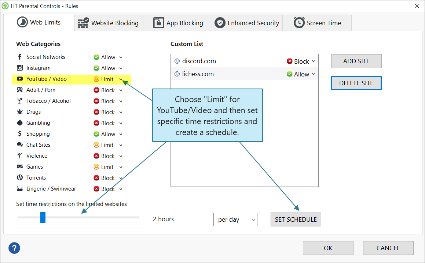This screenshot has height=263, width=425.
Task: Click the YouTube / Video category label
Action: click(46, 79)
